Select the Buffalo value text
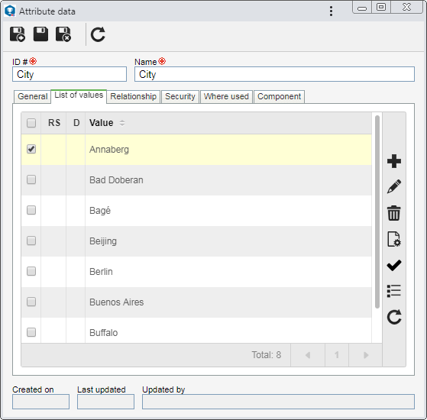427x420 pixels. click(x=103, y=332)
